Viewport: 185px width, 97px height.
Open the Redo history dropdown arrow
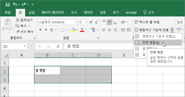click(x=28, y=5)
